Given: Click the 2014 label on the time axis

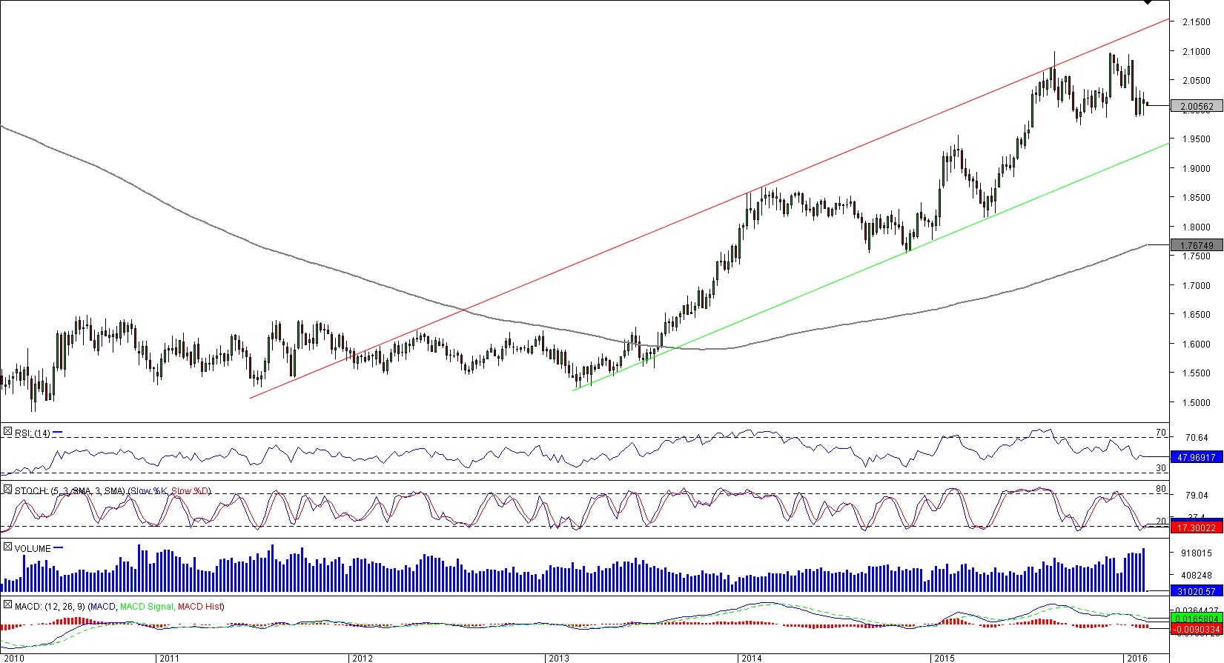Looking at the screenshot, I should tap(751, 658).
